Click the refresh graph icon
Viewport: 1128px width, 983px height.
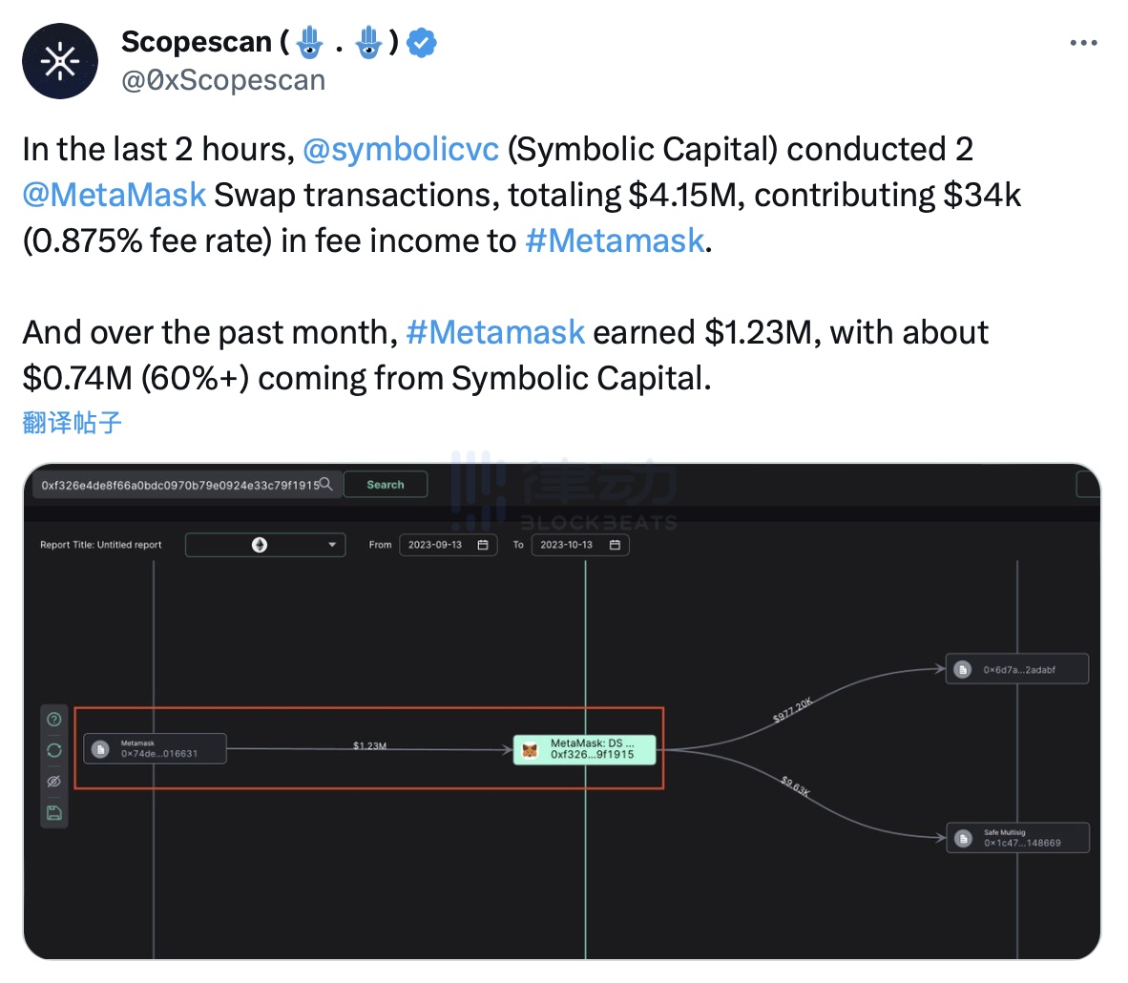54,750
